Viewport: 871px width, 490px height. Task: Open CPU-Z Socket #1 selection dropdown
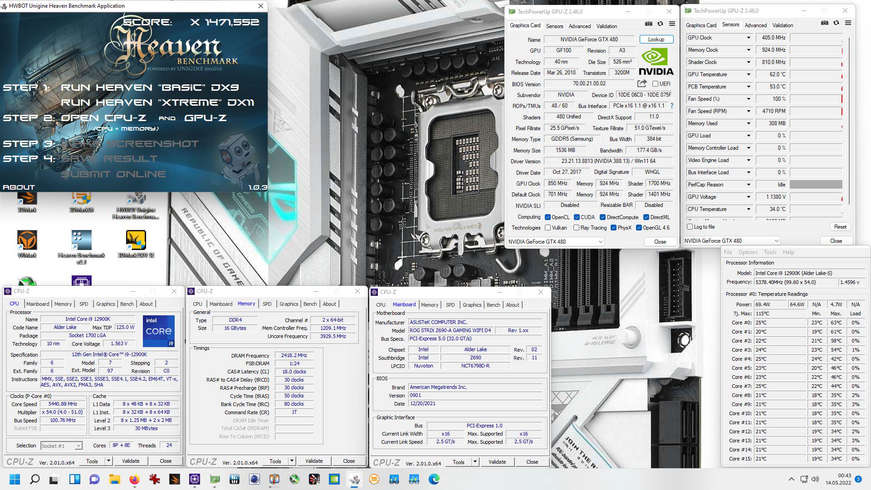[61, 446]
